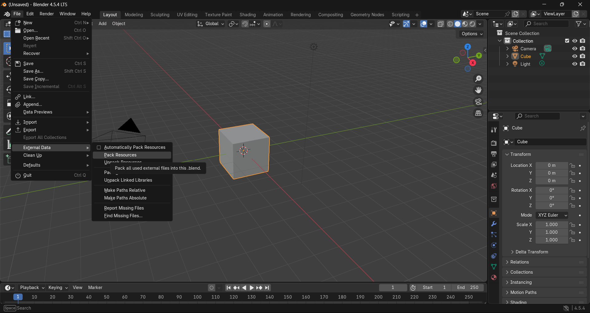Open Playback dropdown in timeline
Screen dimensions: 590x313
coord(32,288)
